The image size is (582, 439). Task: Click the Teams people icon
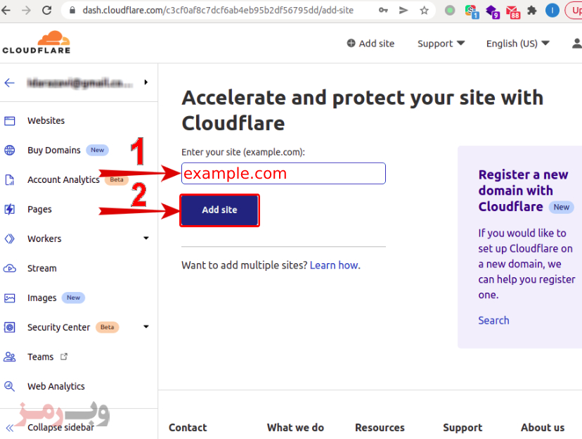tap(10, 357)
